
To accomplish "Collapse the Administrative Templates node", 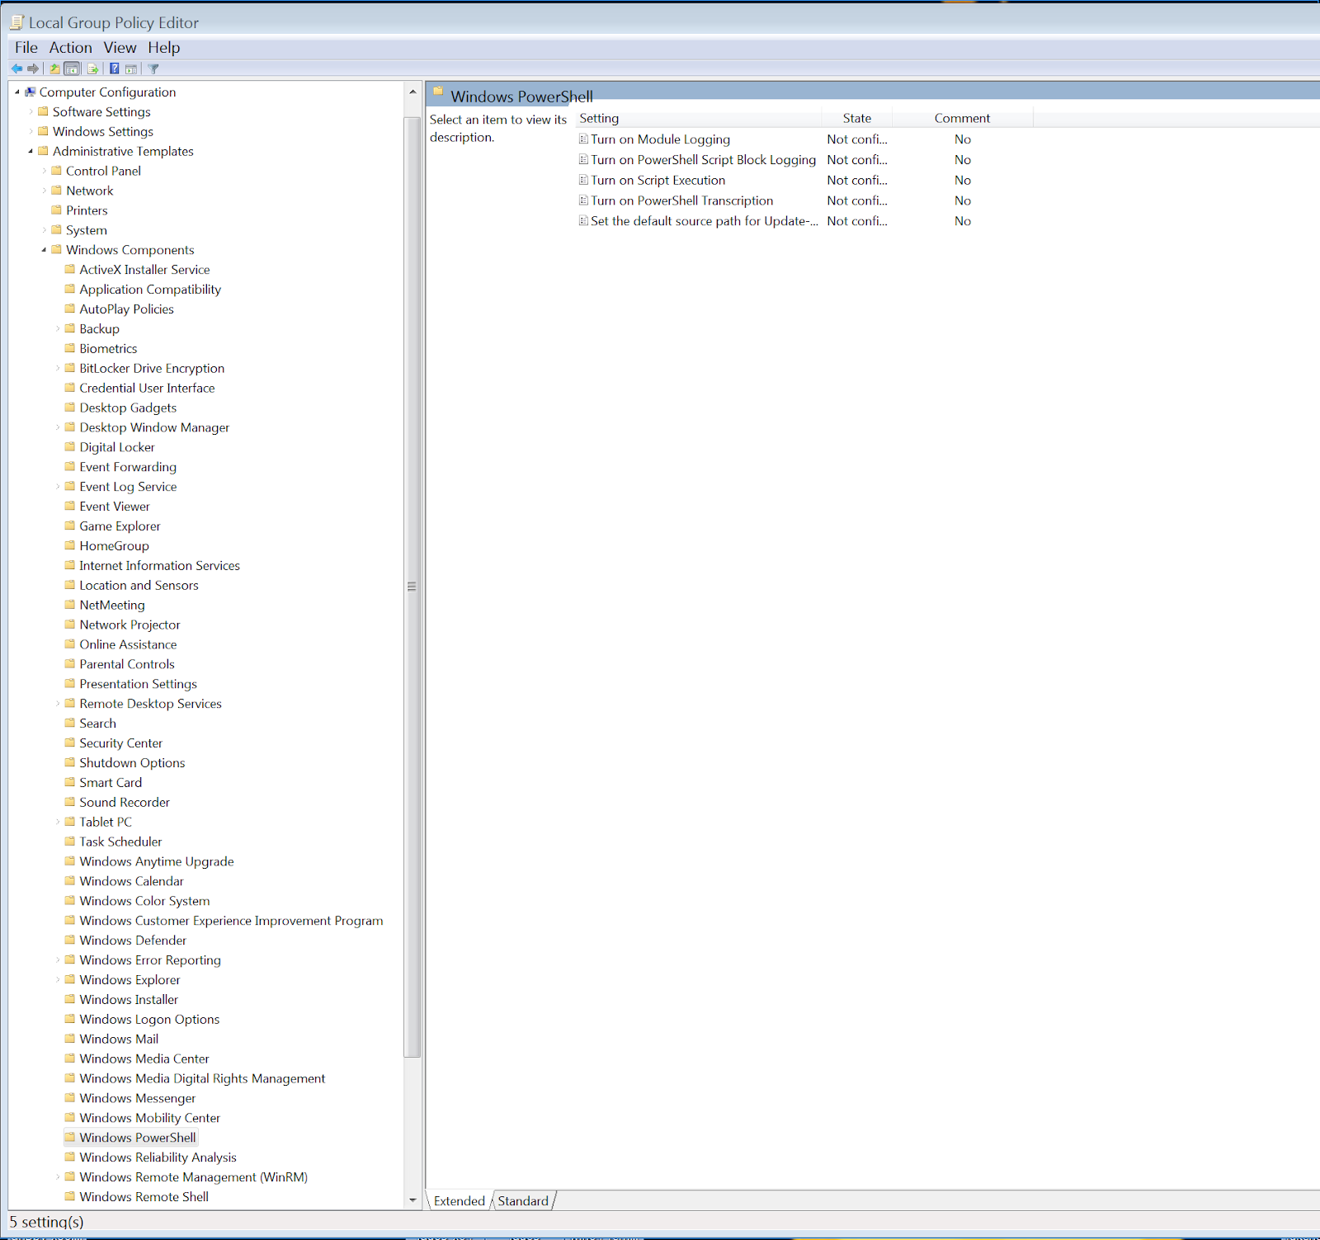I will coord(31,151).
